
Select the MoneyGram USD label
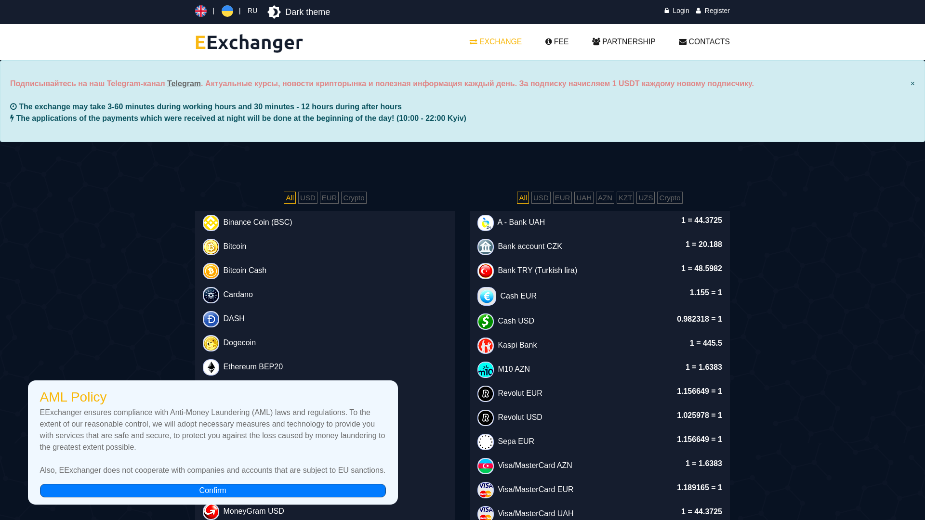tap(253, 511)
